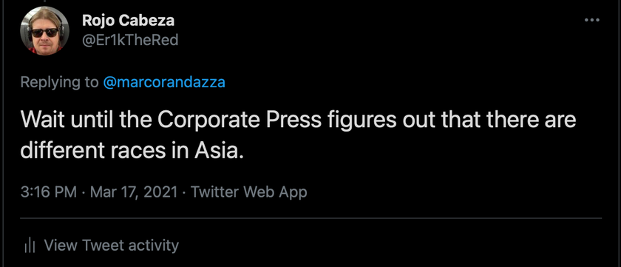Click the 3:16 PM timestamp
The height and width of the screenshot is (267, 621).
(48, 192)
